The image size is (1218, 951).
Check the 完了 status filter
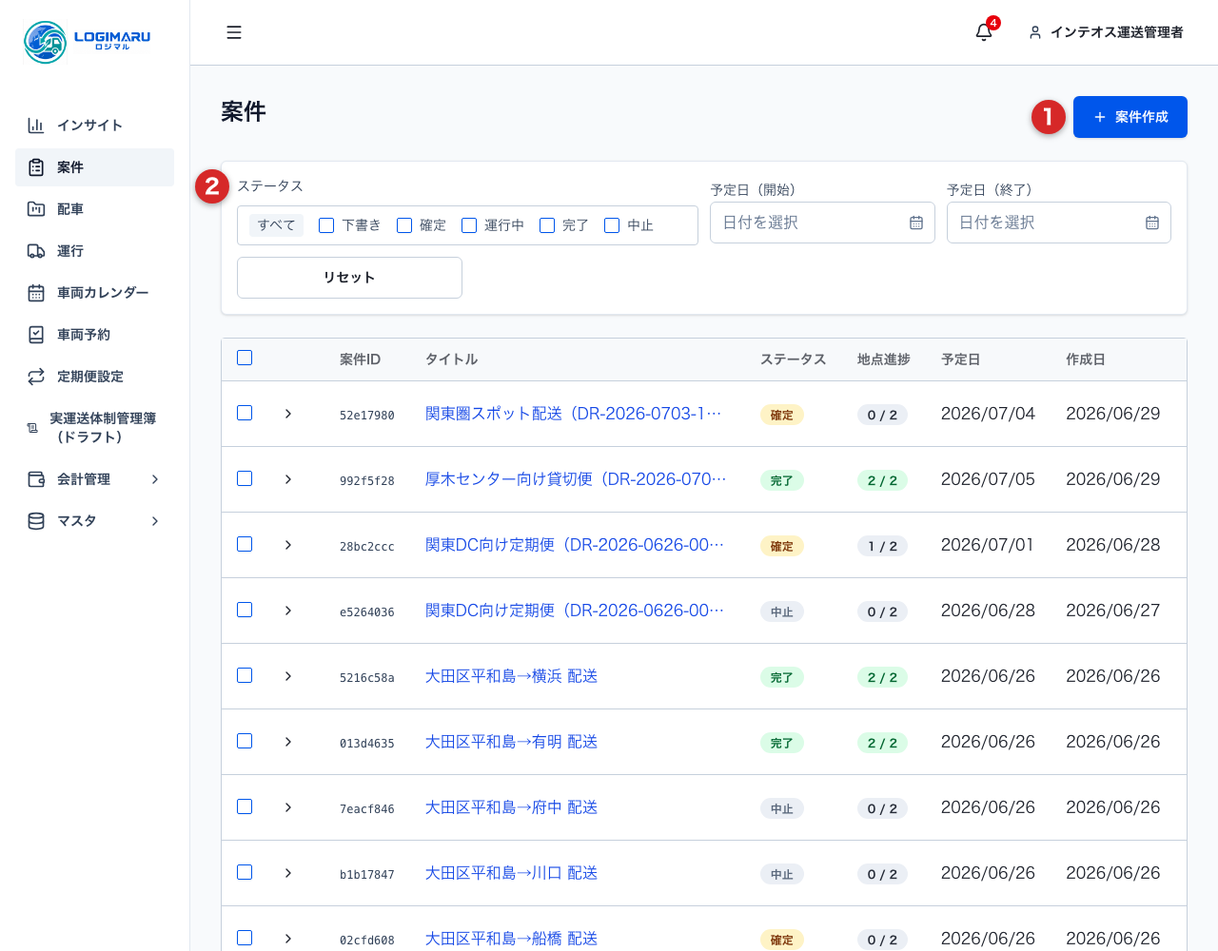tap(547, 225)
